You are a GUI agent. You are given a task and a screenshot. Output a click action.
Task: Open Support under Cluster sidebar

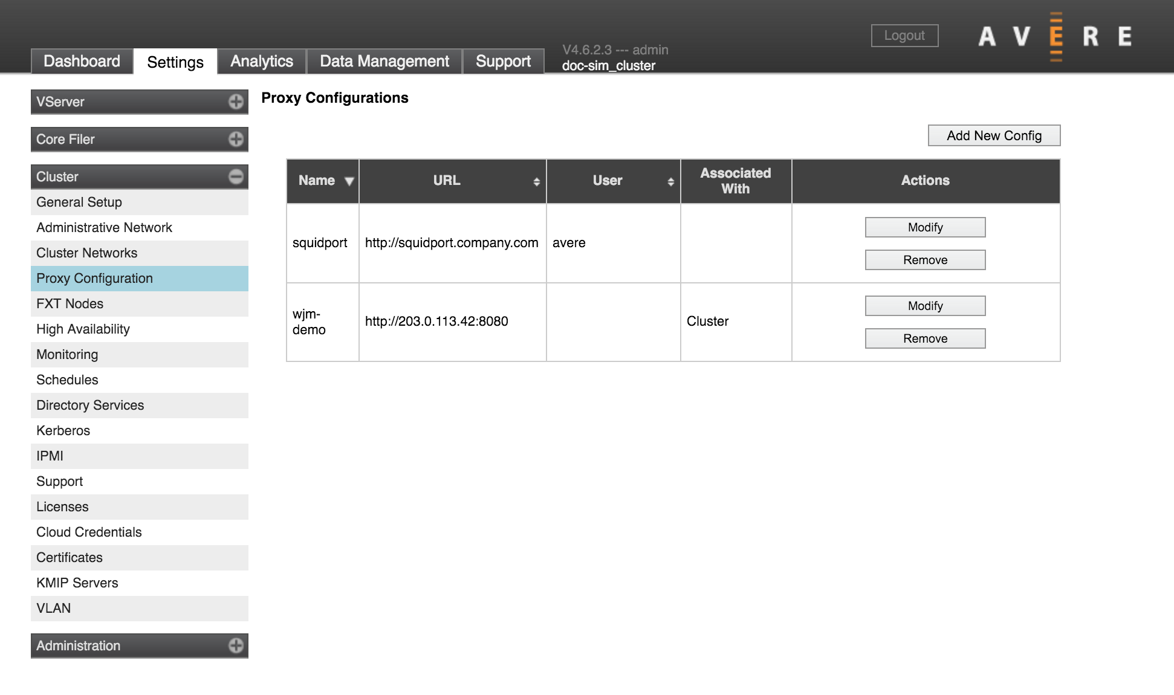140,482
